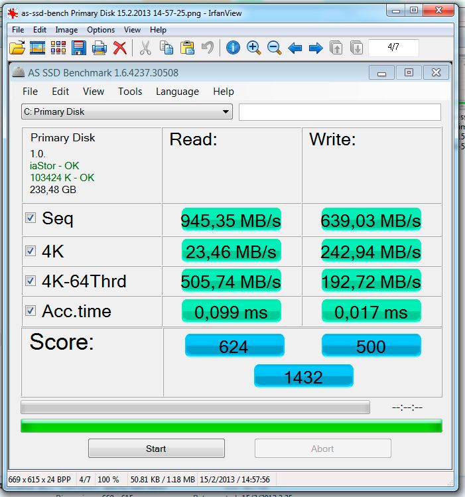Viewport: 465px width, 497px height.
Task: Click status bar date 15/2/2013 / 14:57:56
Action: [235, 479]
